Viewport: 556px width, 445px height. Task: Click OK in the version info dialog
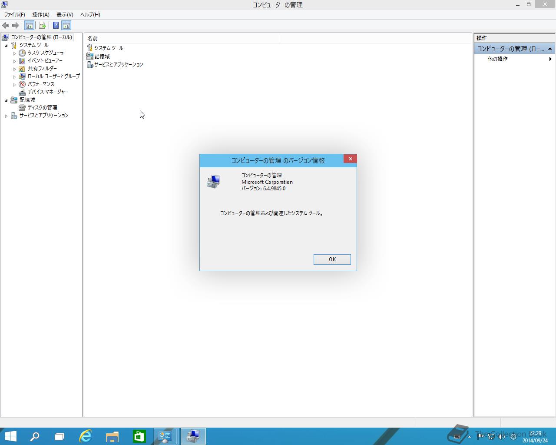(332, 259)
